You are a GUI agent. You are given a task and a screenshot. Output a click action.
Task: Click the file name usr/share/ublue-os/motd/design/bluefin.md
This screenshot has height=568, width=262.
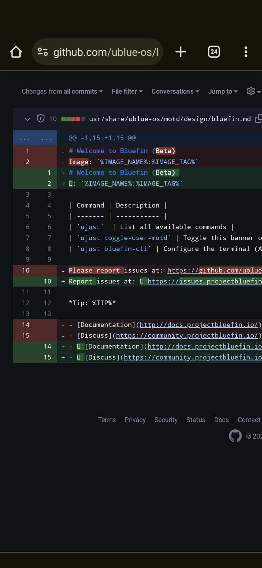170,119
